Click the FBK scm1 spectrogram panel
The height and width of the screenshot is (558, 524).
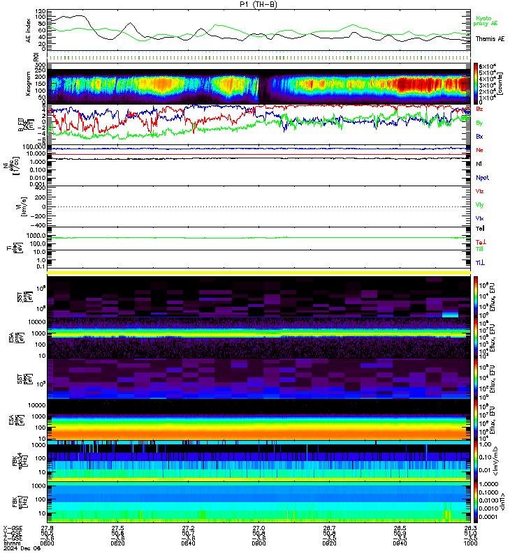(x=259, y=502)
